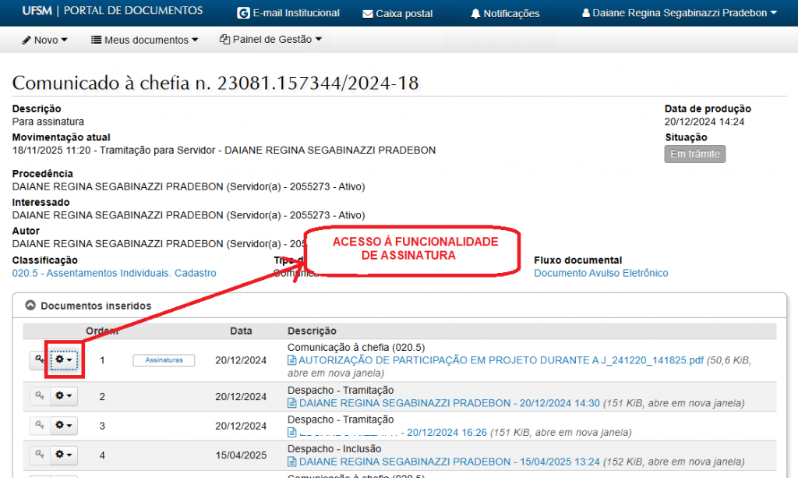The width and height of the screenshot is (798, 478).
Task: Open the 020.5 Assentamentos Individuais classification link
Action: [114, 273]
